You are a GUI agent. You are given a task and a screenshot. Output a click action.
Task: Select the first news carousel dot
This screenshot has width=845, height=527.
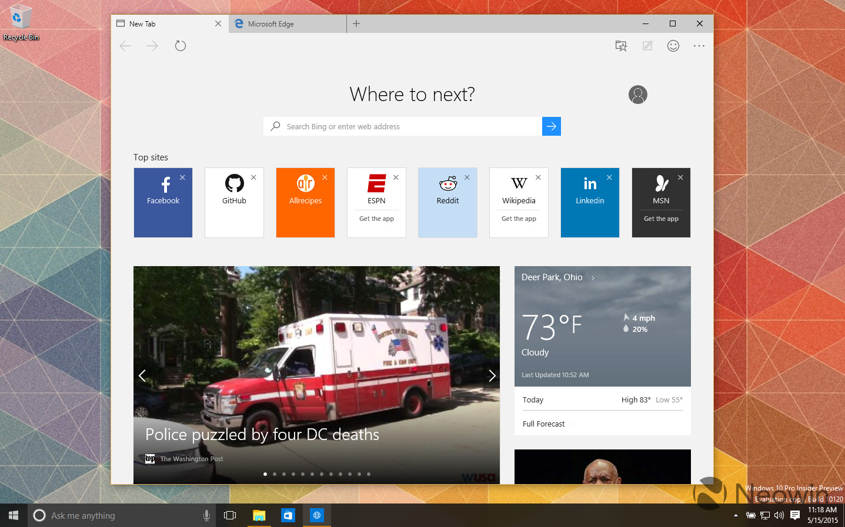[265, 474]
